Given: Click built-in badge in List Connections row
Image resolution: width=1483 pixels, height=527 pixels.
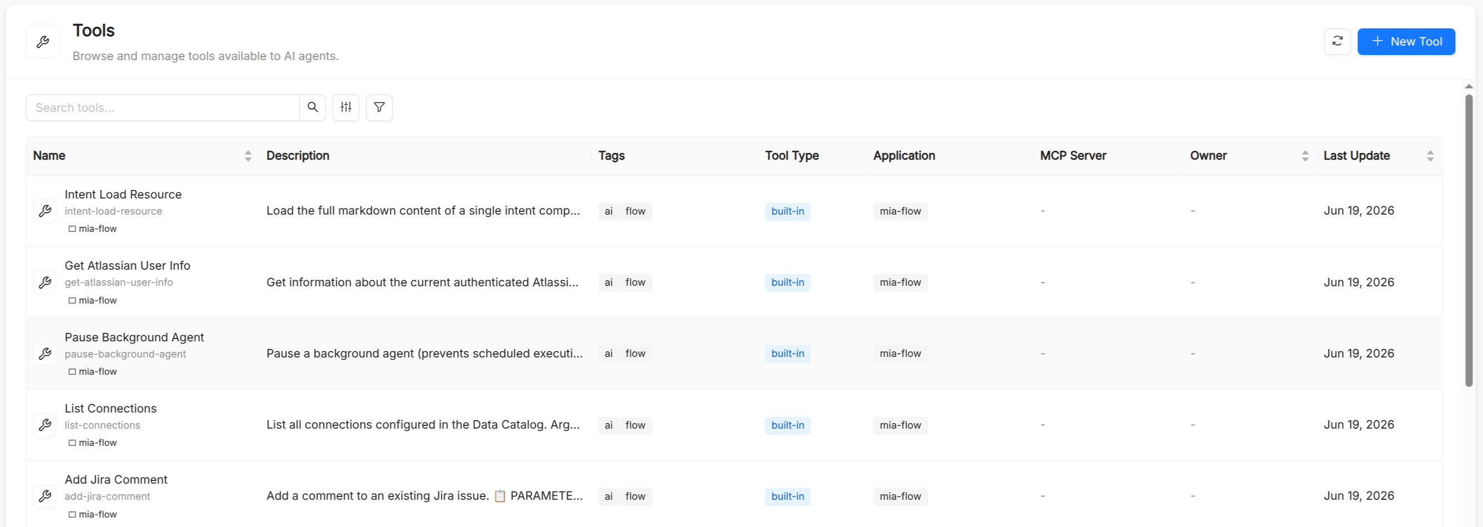Looking at the screenshot, I should 788,425.
